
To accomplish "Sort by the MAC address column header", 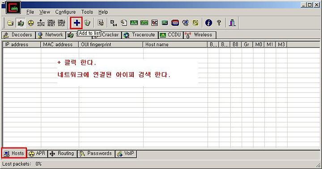I will (59, 44).
